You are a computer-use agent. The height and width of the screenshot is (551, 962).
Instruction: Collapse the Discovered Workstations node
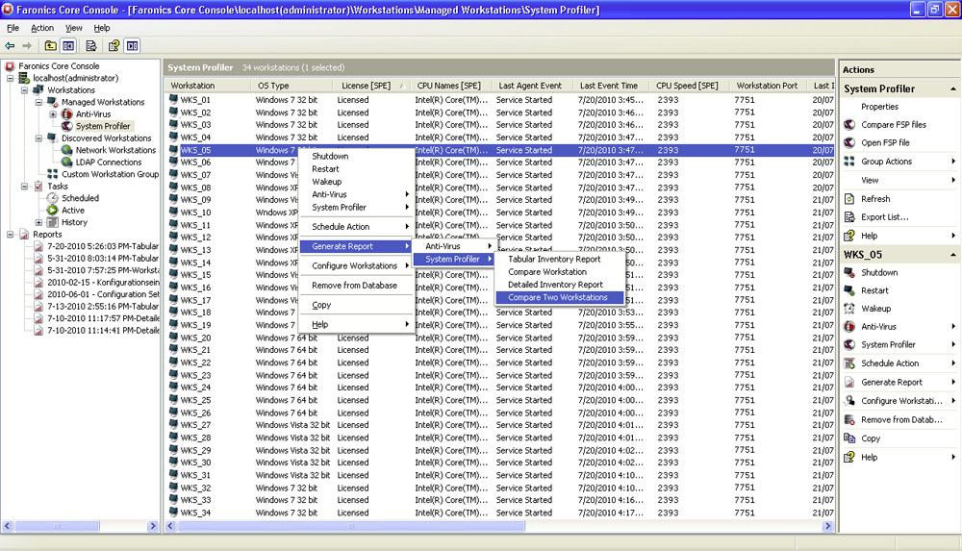click(38, 138)
